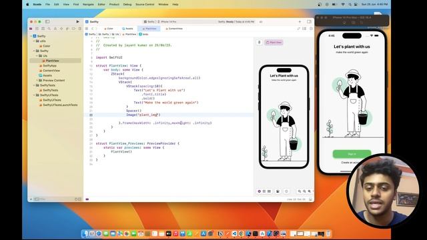Open PlantView item in jump bar

click(129, 34)
